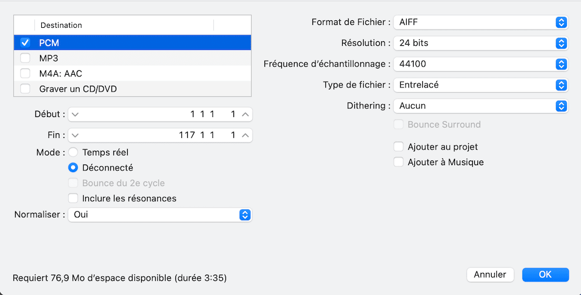Decrease the Début value with down chevron

tap(75, 115)
